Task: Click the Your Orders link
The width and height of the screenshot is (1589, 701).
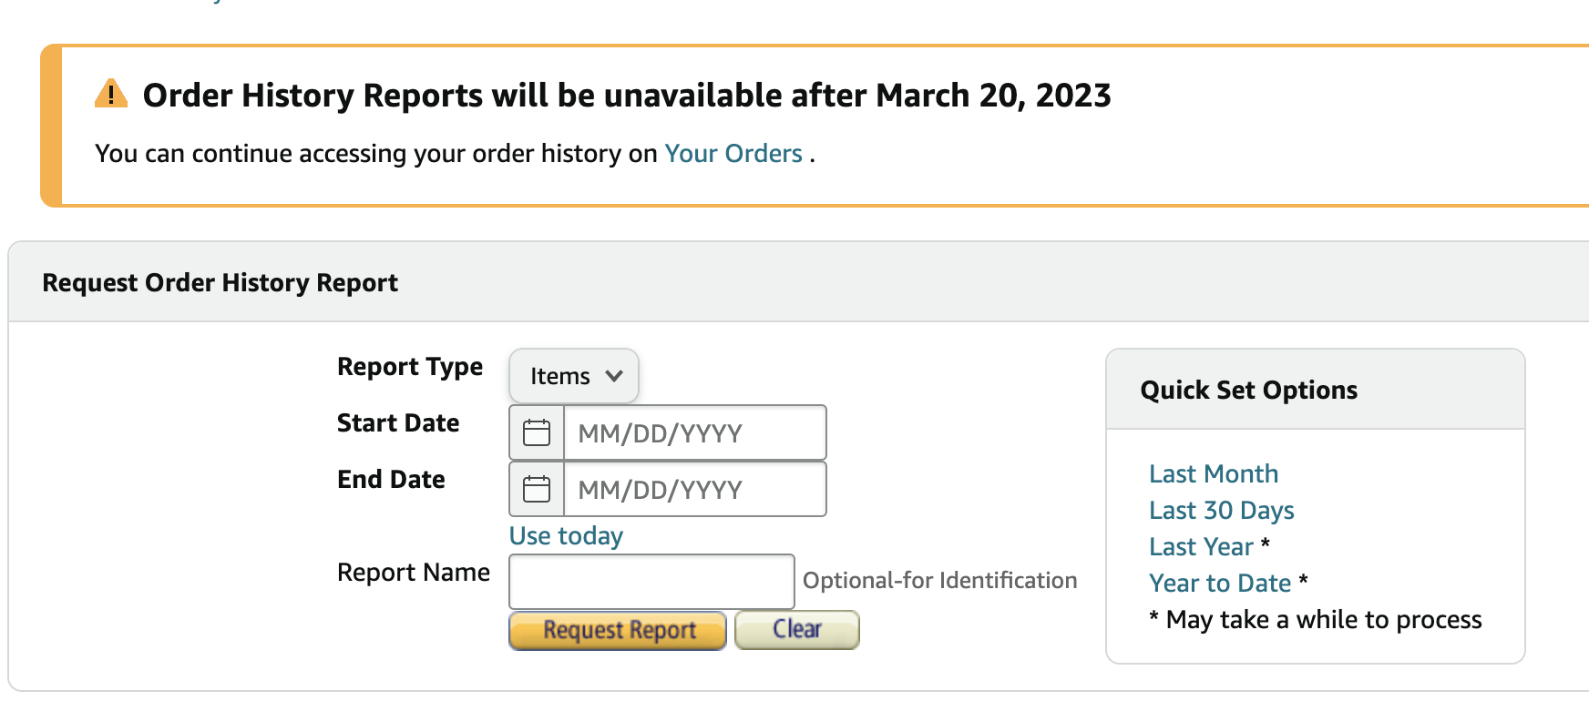Action: (733, 153)
